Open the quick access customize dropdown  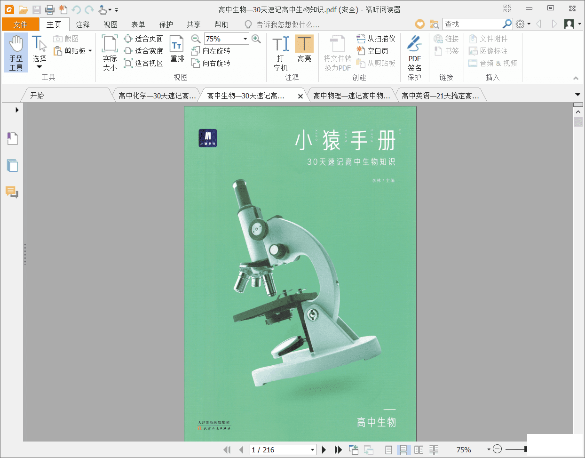117,10
